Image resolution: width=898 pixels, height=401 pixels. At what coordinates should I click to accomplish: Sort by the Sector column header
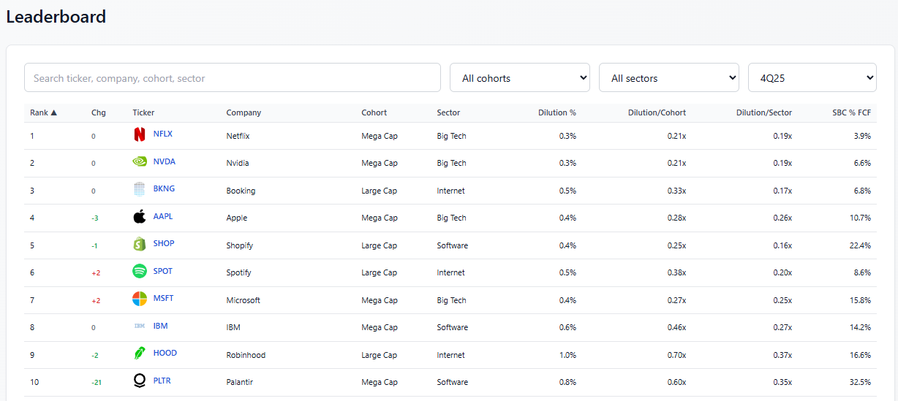coord(448,112)
